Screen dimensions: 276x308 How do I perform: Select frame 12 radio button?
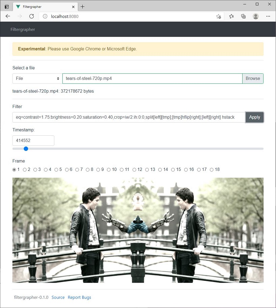tap(134, 170)
